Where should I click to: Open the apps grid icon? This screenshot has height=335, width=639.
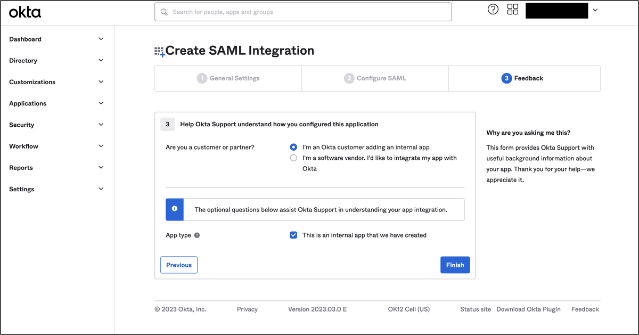pos(513,10)
